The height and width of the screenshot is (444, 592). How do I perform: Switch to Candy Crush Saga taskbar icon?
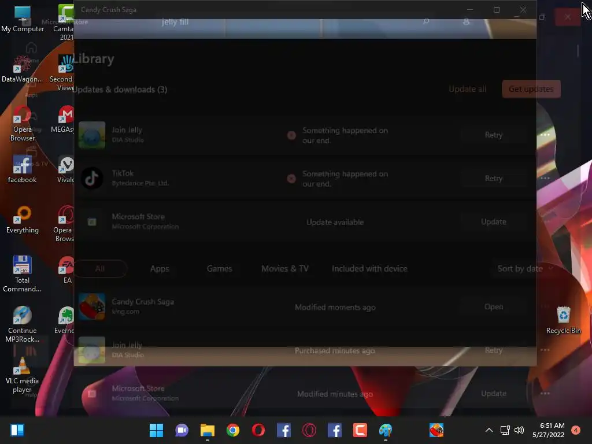(x=436, y=430)
